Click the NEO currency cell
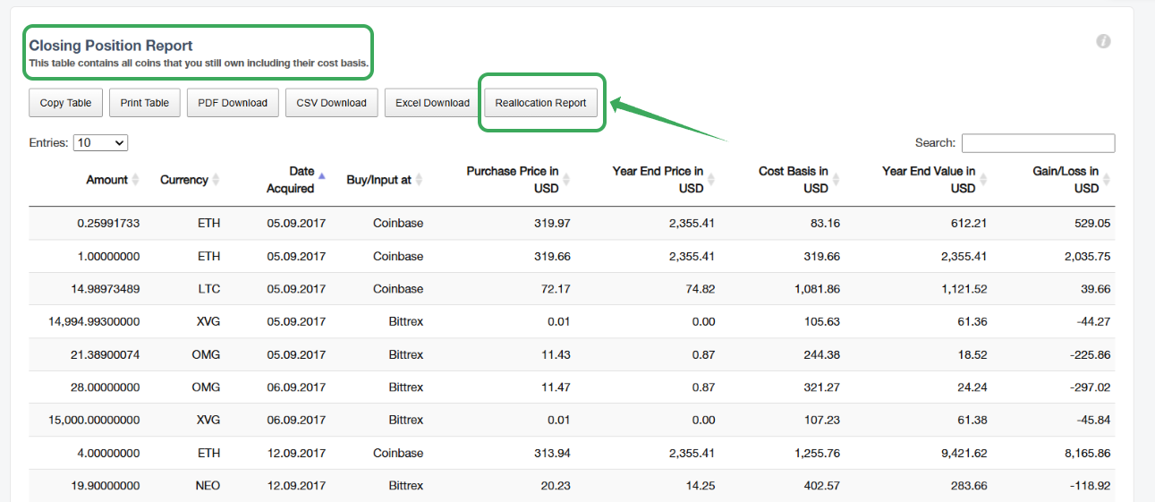The width and height of the screenshot is (1155, 502). point(208,486)
